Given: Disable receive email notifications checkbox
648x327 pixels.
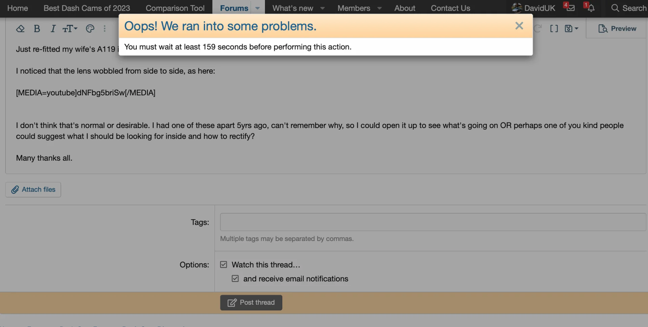Looking at the screenshot, I should pos(235,279).
